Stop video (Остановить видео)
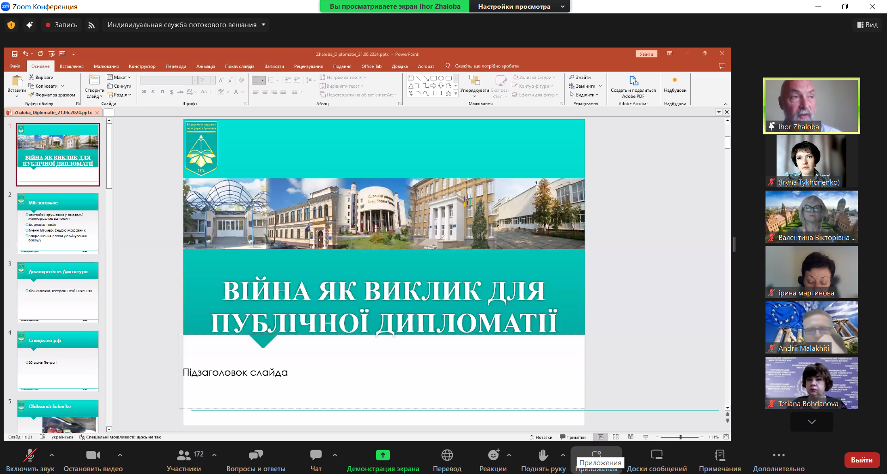887x474 pixels. click(93, 460)
